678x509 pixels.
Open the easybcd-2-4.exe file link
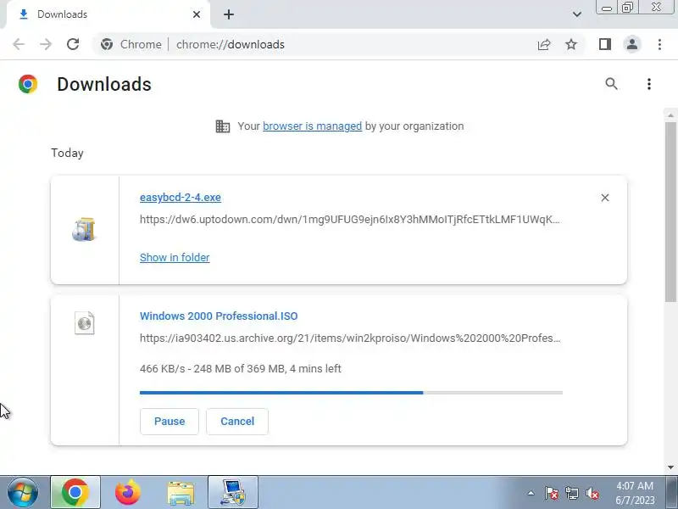(181, 198)
